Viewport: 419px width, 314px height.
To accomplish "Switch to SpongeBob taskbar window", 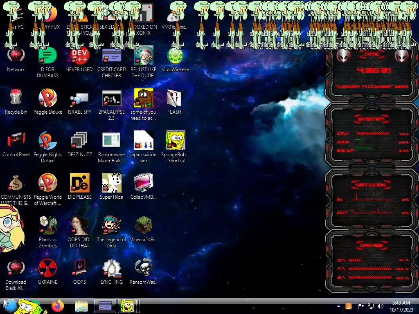I will [x=128, y=306].
